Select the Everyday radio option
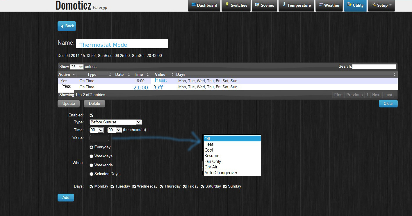 [91, 147]
